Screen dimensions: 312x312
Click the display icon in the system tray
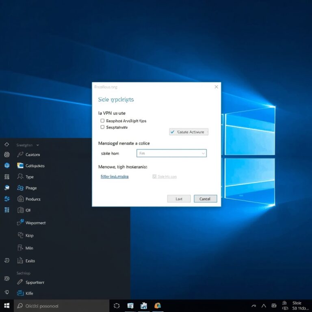[274, 305]
